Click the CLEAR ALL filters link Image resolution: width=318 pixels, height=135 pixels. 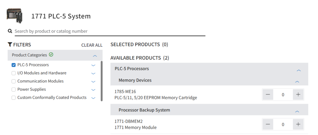(92, 45)
